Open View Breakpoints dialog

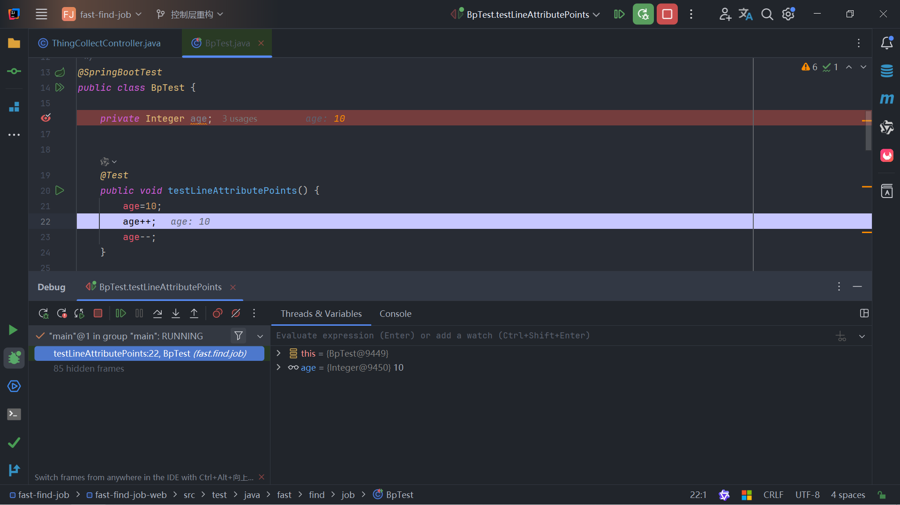(x=217, y=314)
